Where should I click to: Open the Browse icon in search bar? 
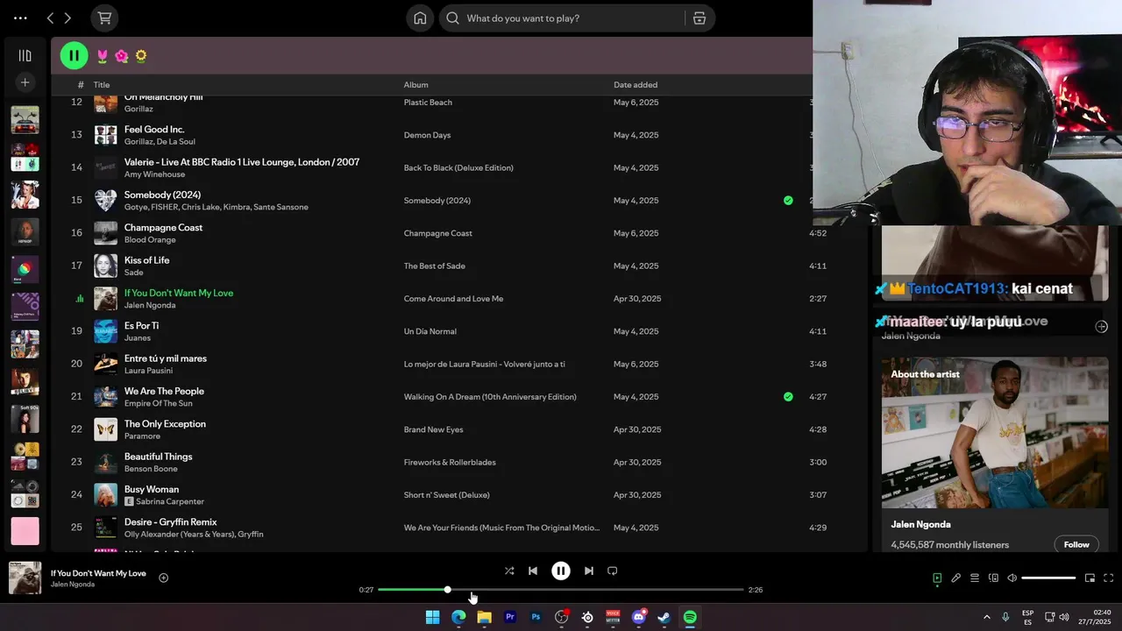699,18
